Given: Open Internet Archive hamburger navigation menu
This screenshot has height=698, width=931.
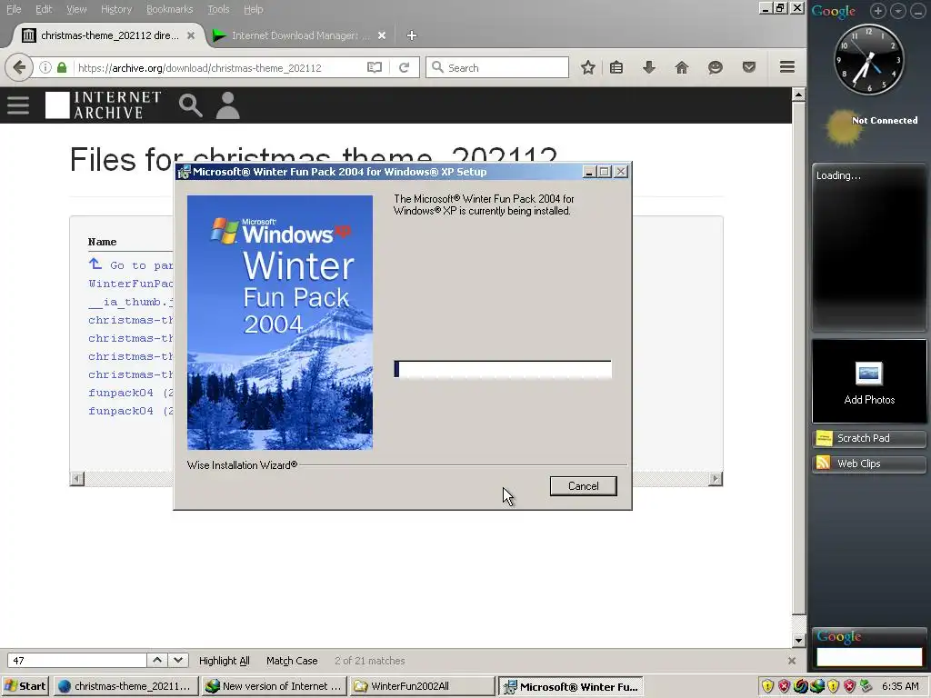Looking at the screenshot, I should click(18, 105).
